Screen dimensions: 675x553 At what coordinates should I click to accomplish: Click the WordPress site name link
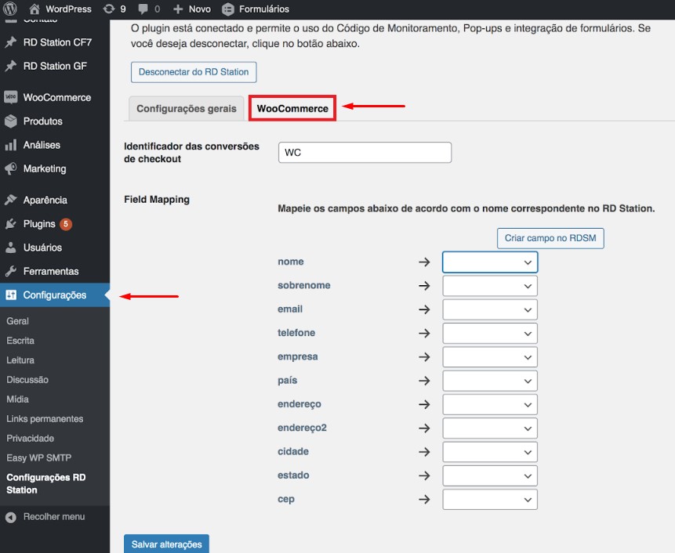click(x=68, y=9)
